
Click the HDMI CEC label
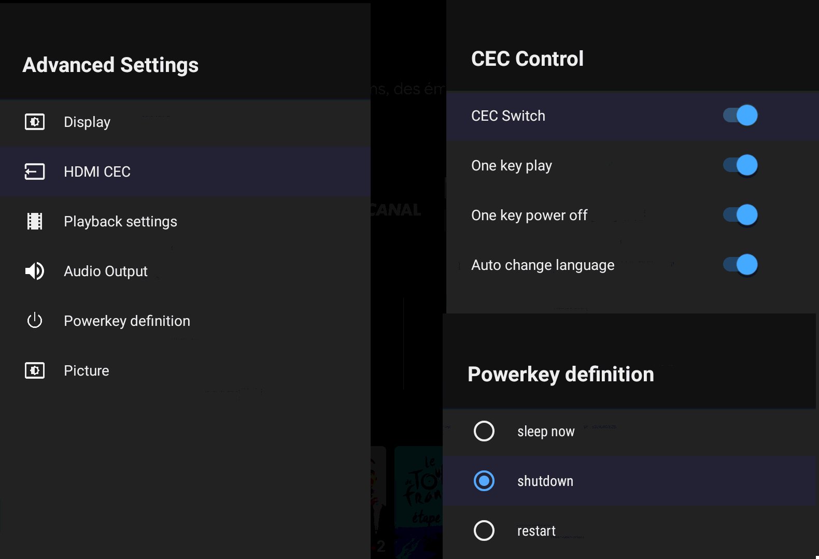pos(97,171)
